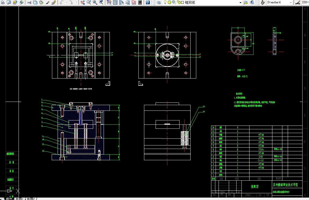This screenshot has height=200, width=309.
Task: Open the ISO dimension style combo box
Action: click(x=305, y=2)
